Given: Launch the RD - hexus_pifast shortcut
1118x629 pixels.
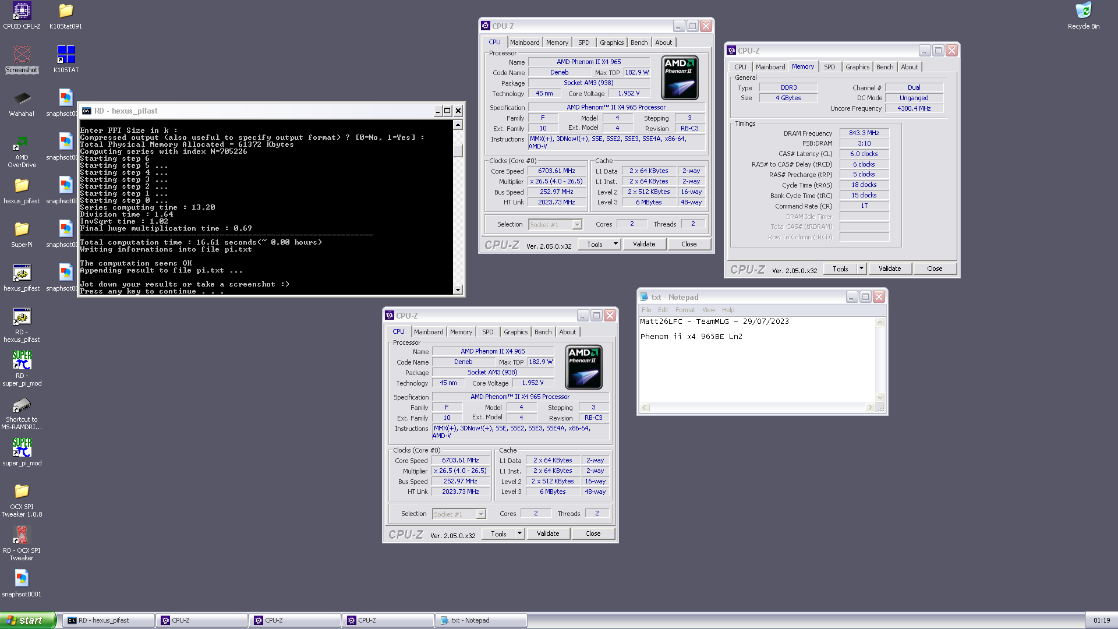Looking at the screenshot, I should [22, 325].
